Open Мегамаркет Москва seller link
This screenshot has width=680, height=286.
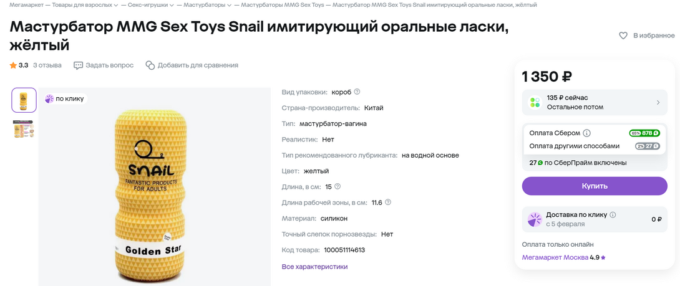[x=555, y=257]
